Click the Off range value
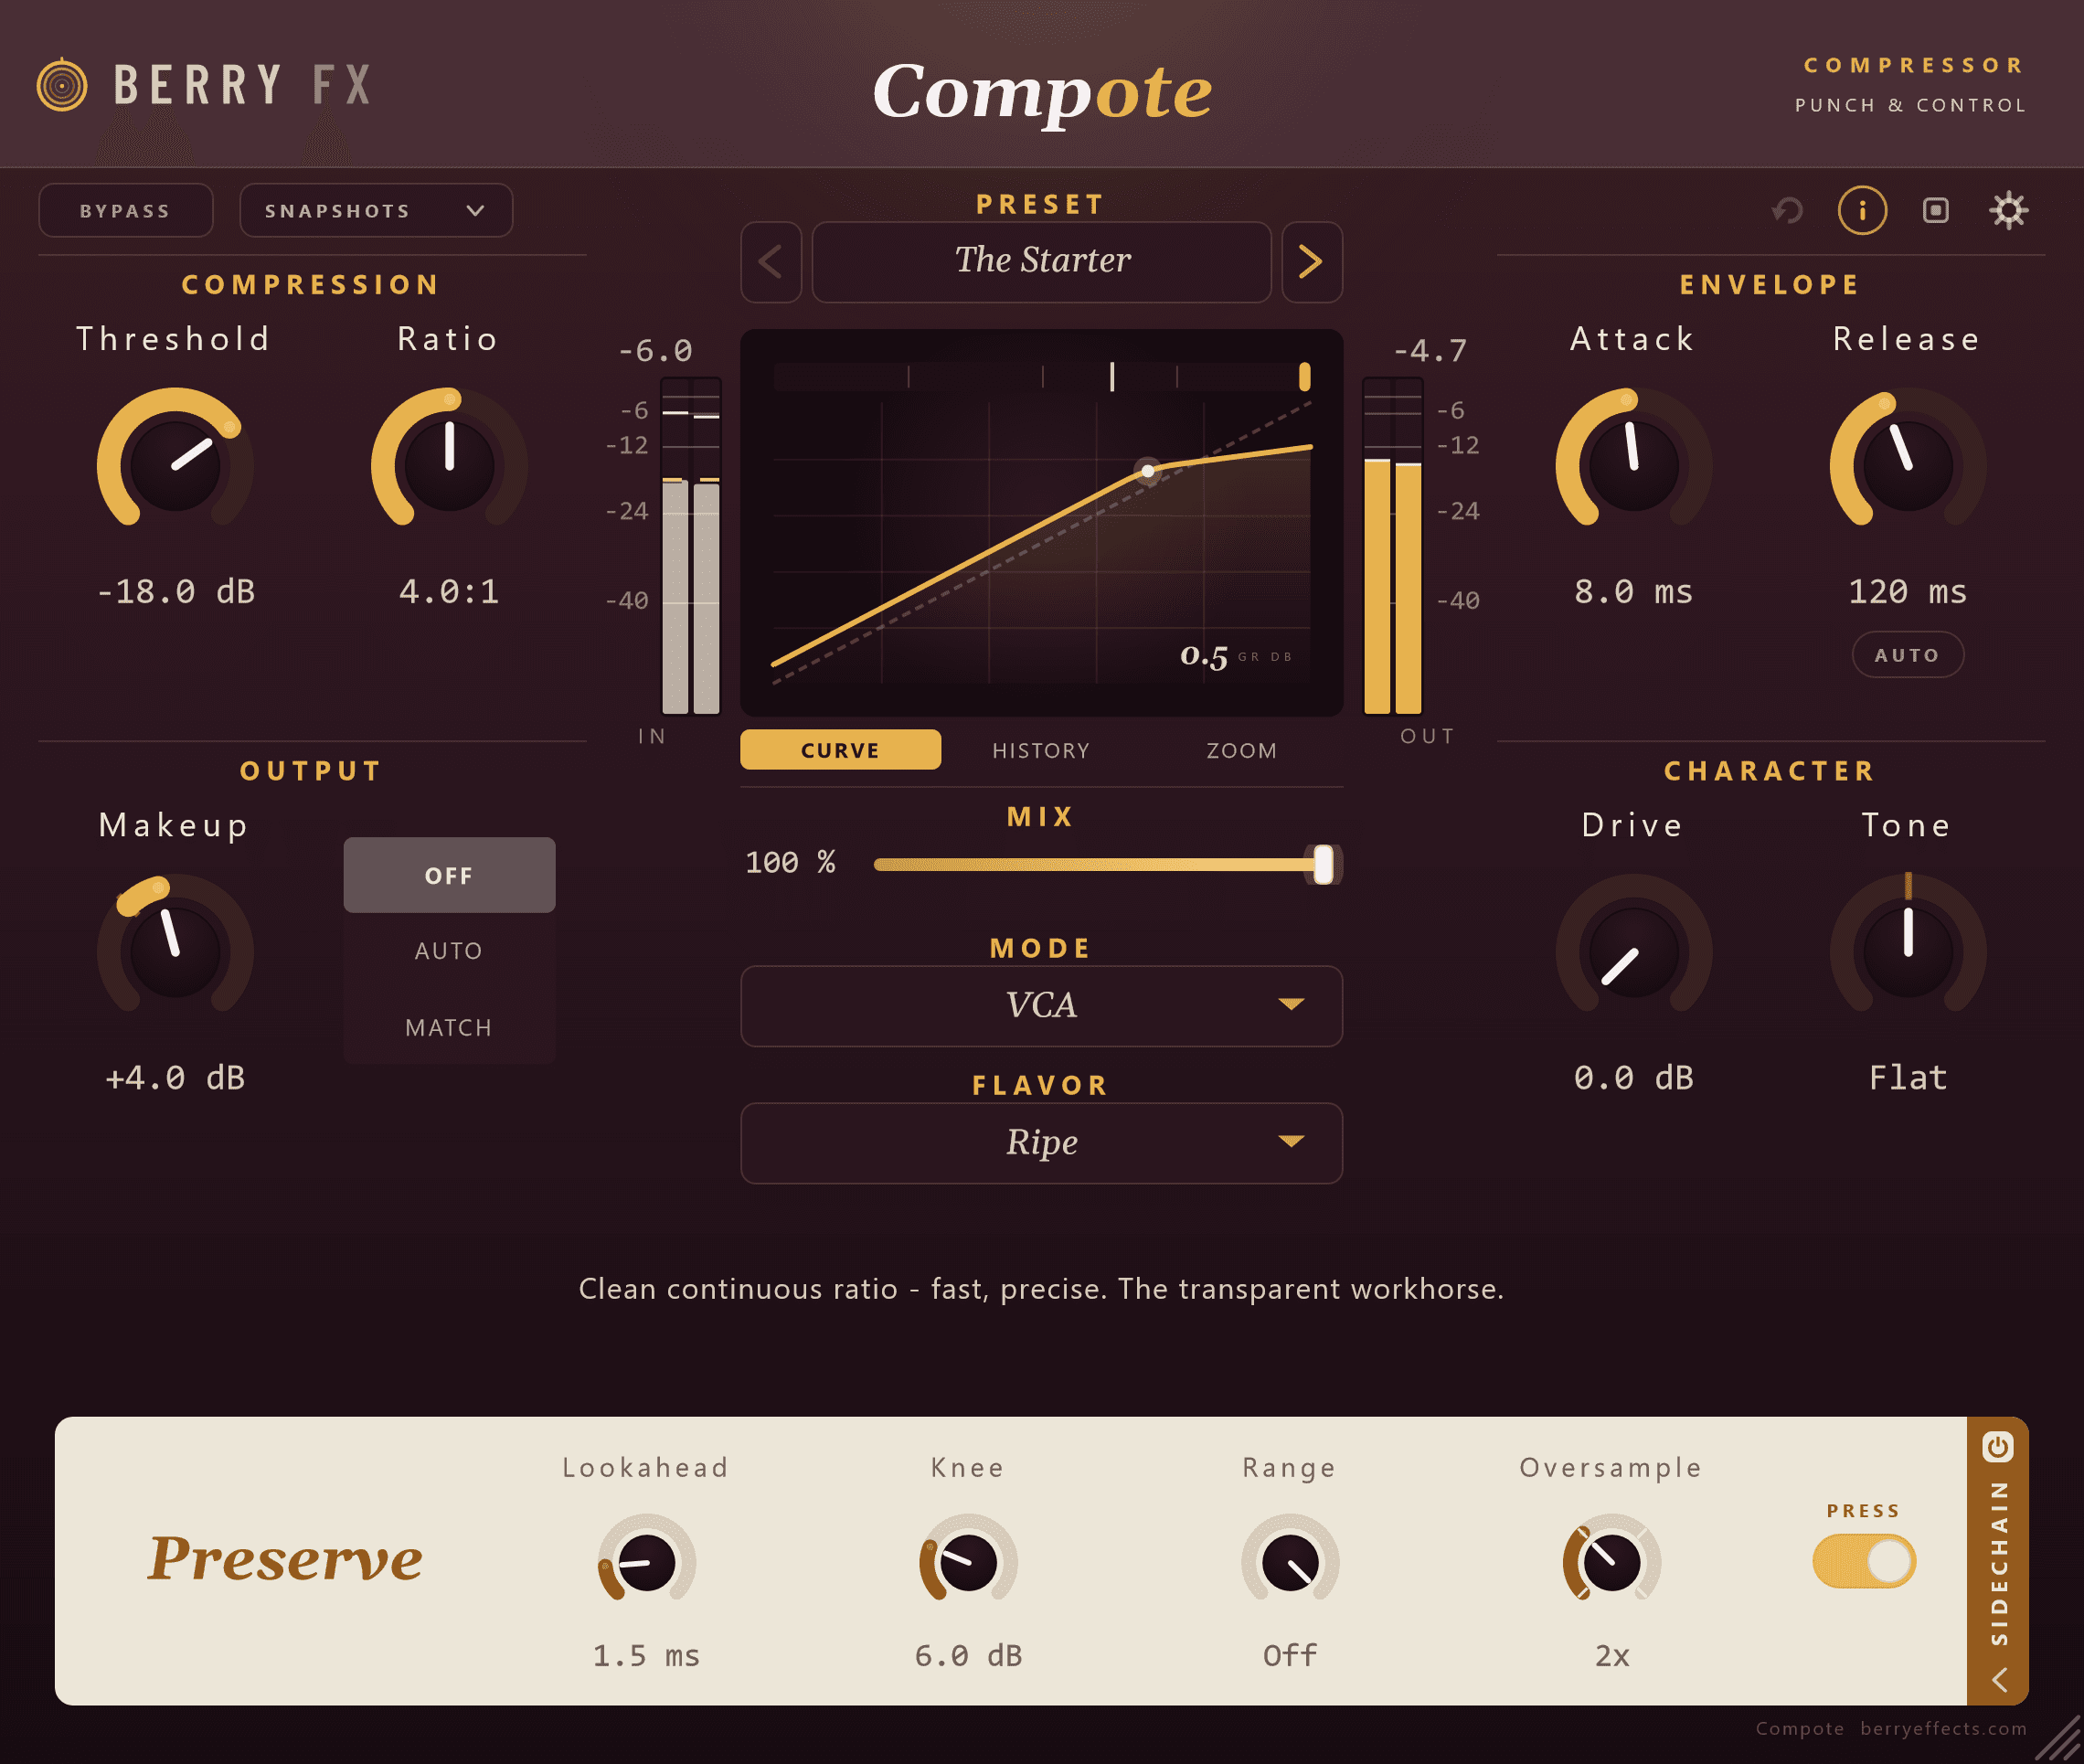The width and height of the screenshot is (2084, 1764). [1290, 1655]
